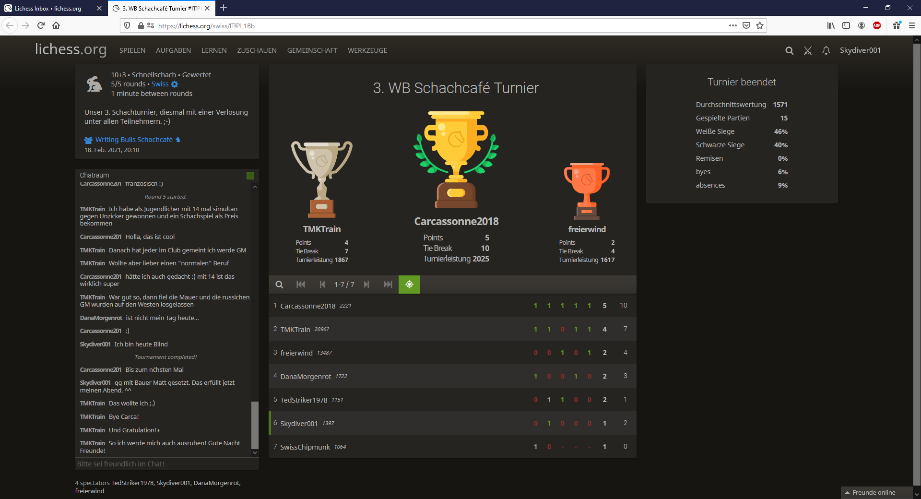
Task: Open Writing Bulls Schachcafé team link
Action: point(134,140)
